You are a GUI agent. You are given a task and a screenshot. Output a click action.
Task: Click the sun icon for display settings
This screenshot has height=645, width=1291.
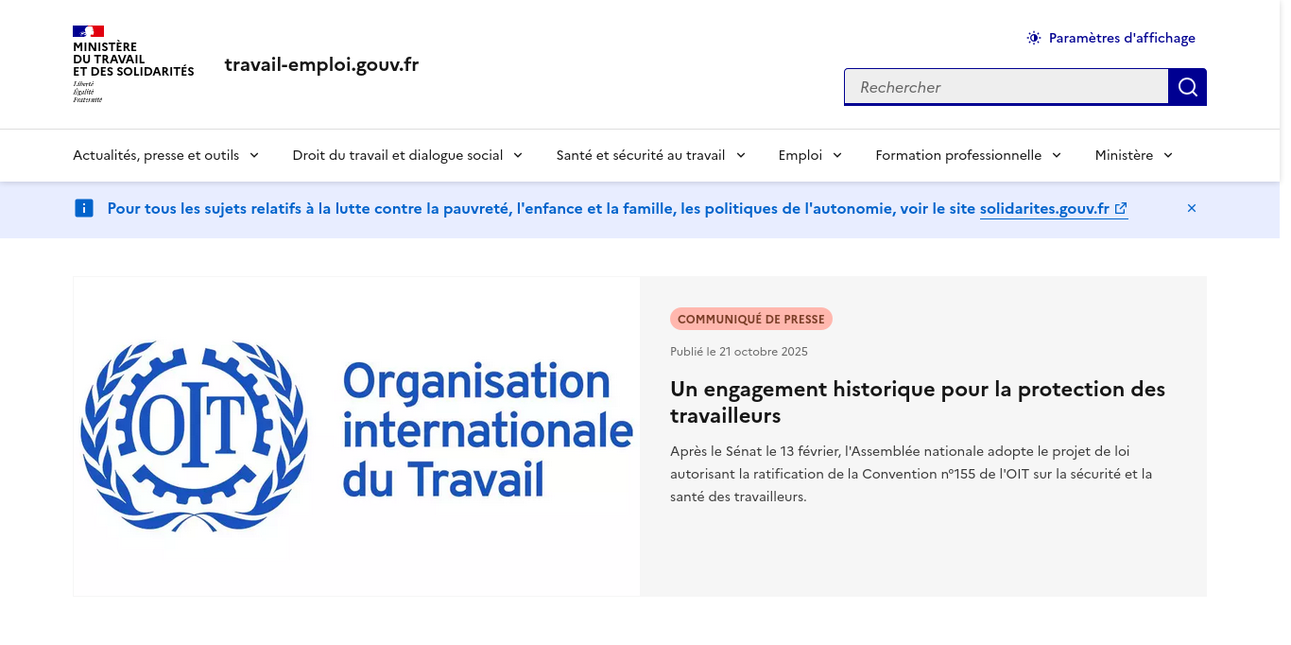pyautogui.click(x=1034, y=38)
